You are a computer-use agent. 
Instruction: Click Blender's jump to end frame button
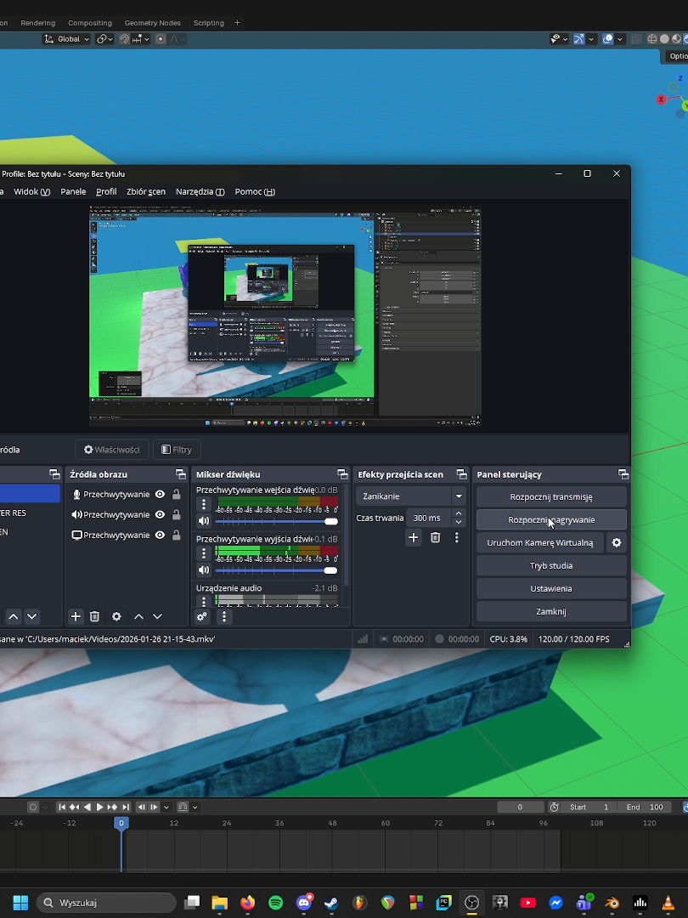[x=126, y=807]
